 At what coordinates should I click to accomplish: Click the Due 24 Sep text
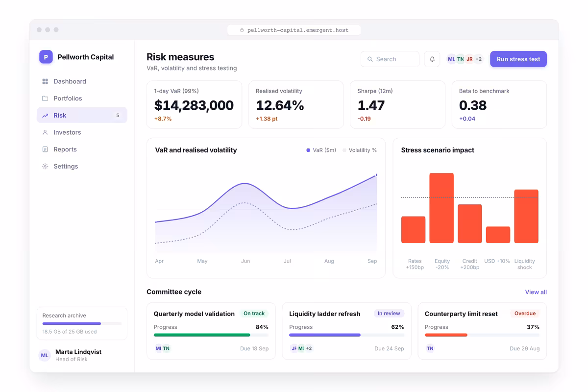coord(389,349)
